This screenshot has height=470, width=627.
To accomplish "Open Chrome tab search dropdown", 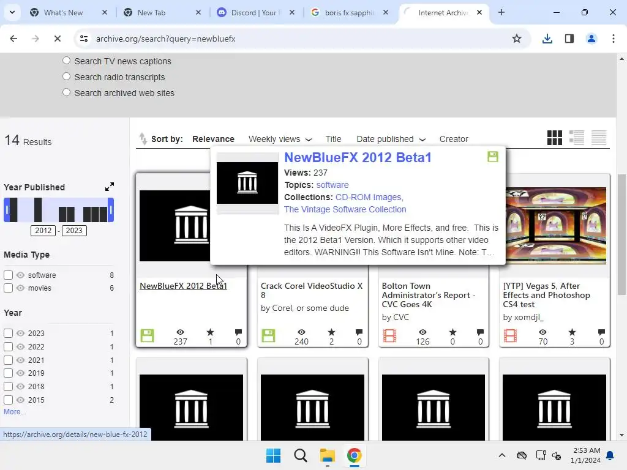I will [12, 12].
